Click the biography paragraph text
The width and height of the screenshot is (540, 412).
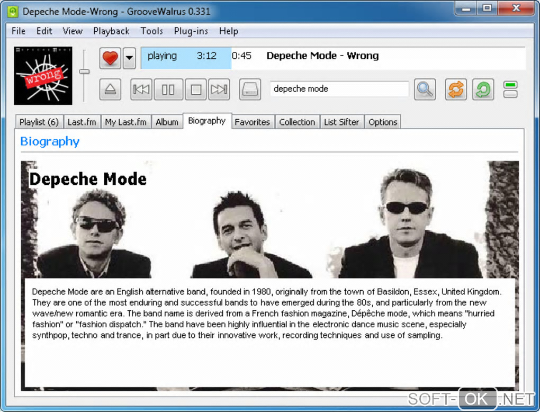pyautogui.click(x=266, y=314)
